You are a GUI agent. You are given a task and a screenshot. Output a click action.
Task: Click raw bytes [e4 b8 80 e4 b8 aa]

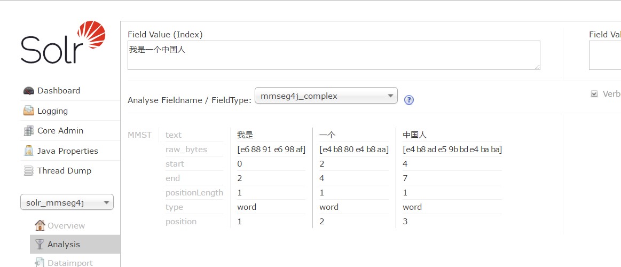[x=354, y=150]
